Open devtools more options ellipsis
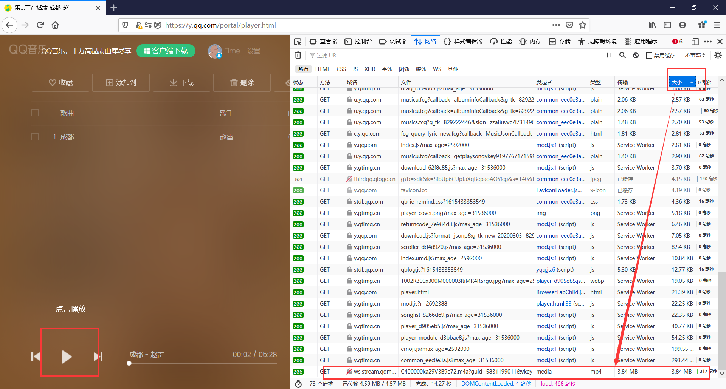Screen dimensions: 726x389 [x=708, y=42]
